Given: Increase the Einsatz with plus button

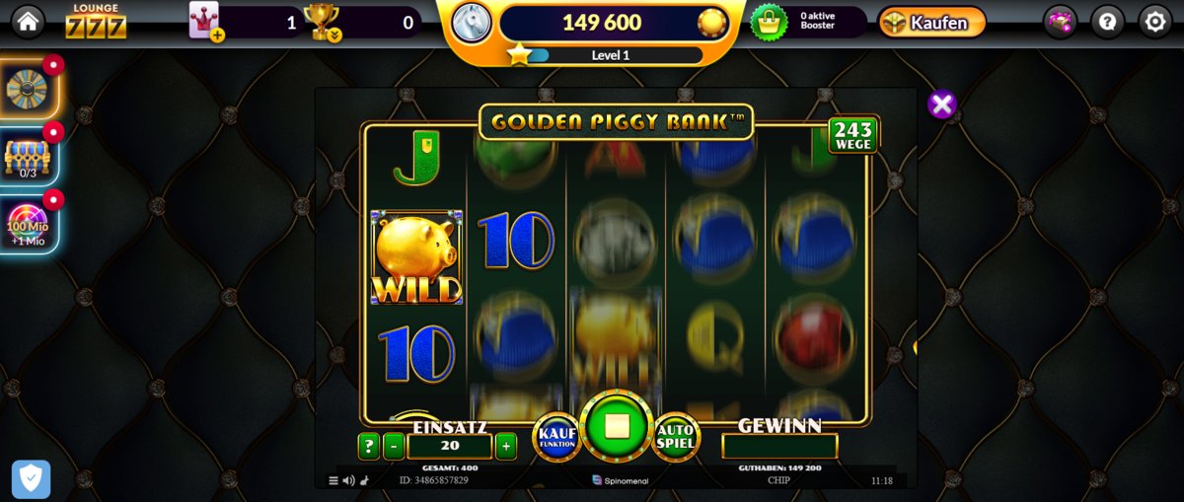Looking at the screenshot, I should [x=505, y=446].
